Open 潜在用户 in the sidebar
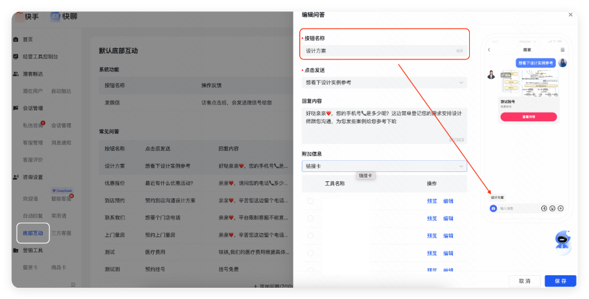 [x=33, y=91]
